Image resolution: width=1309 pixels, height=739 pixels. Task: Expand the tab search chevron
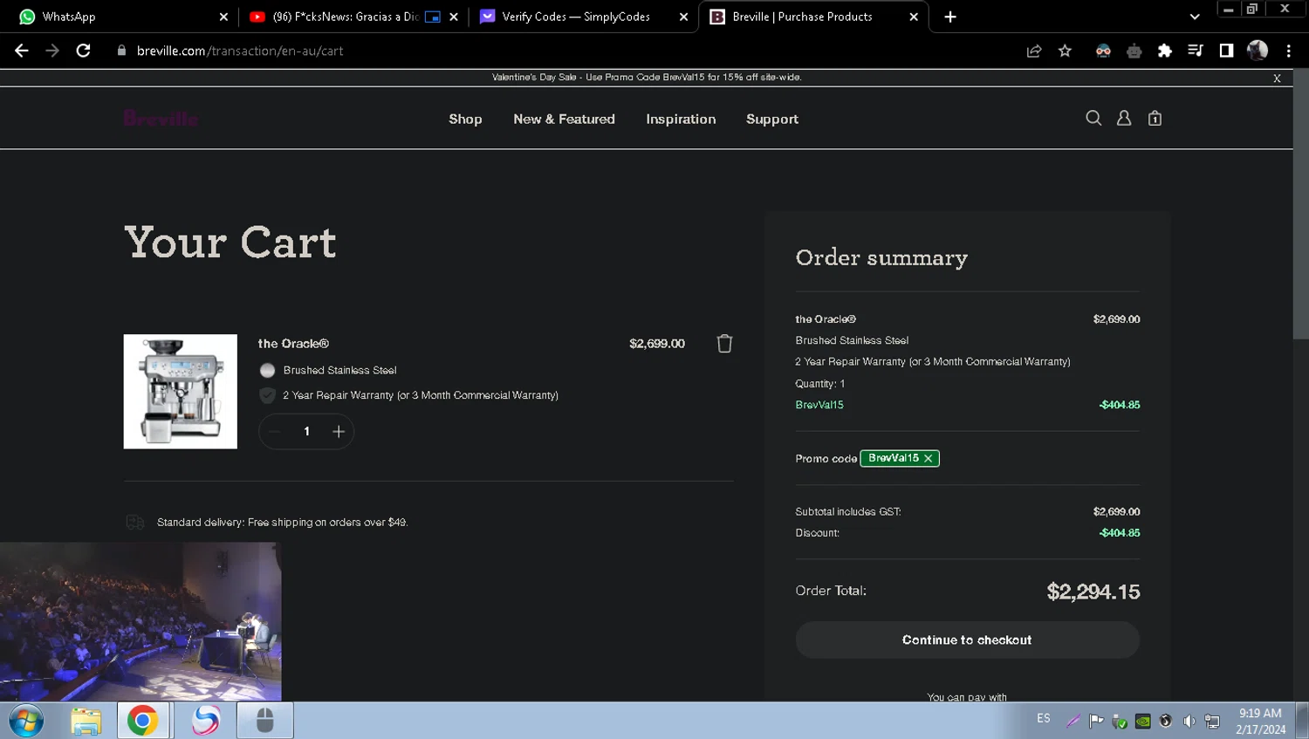(x=1195, y=17)
